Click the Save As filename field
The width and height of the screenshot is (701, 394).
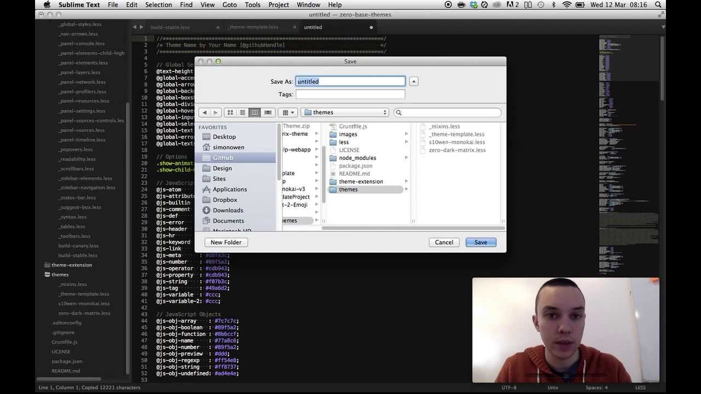click(x=350, y=82)
